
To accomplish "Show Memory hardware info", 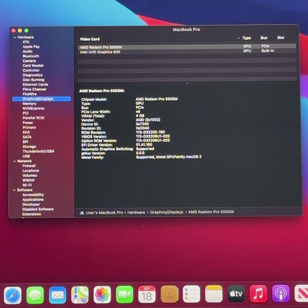I will click(30, 104).
